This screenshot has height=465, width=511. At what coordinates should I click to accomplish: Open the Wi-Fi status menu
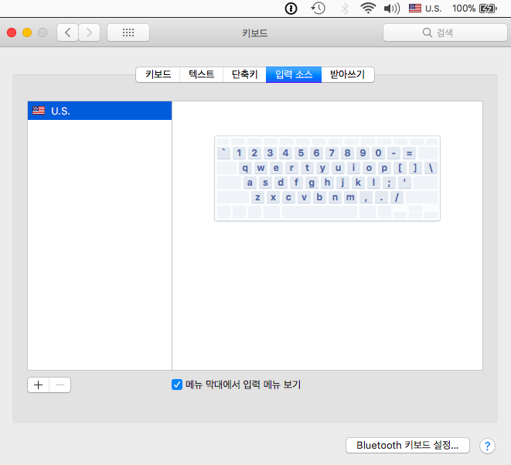click(x=368, y=9)
